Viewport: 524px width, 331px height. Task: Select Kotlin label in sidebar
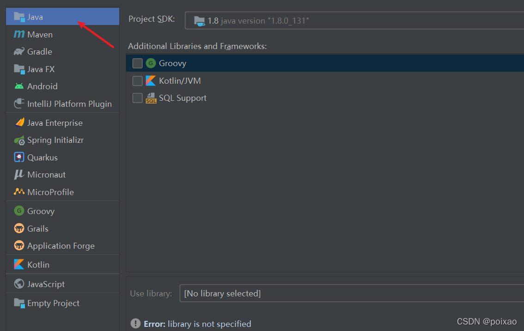click(38, 264)
